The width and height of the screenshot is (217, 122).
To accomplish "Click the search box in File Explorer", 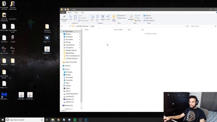I will click(x=203, y=26).
